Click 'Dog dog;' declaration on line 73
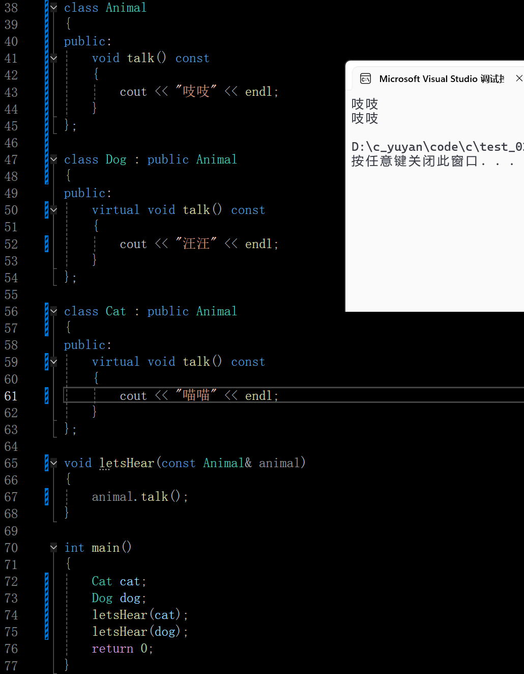The image size is (524, 674). coord(119,598)
